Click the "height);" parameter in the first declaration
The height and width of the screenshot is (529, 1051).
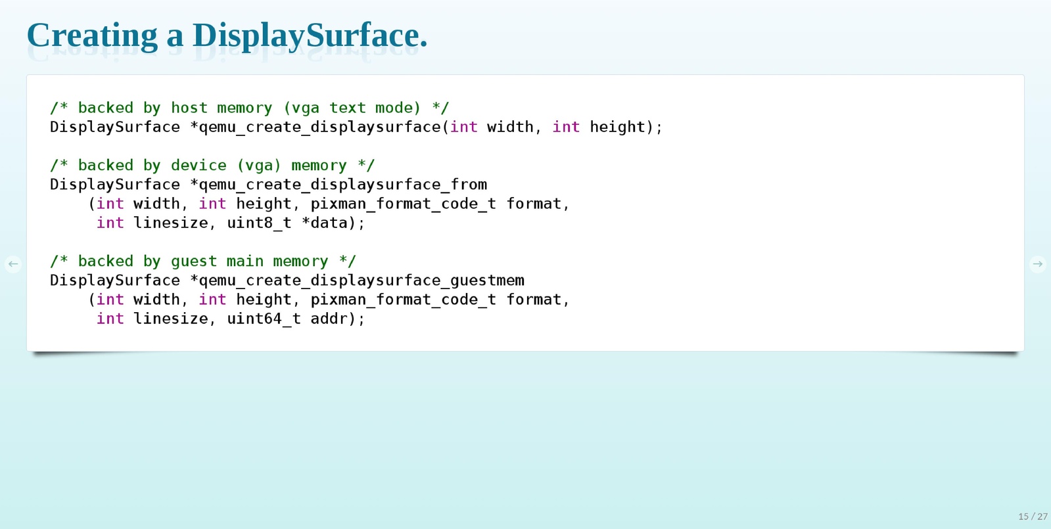[626, 127]
